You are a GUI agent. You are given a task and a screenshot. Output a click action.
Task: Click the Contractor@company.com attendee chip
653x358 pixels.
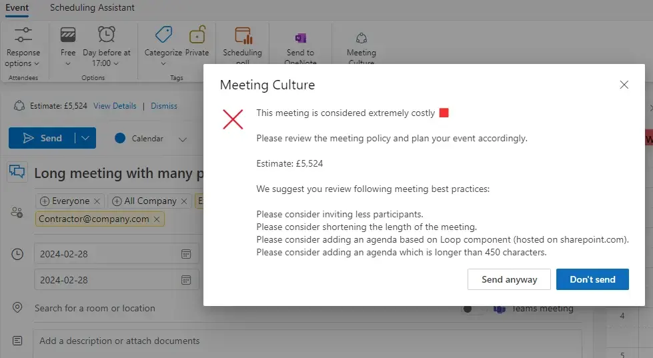click(x=100, y=219)
